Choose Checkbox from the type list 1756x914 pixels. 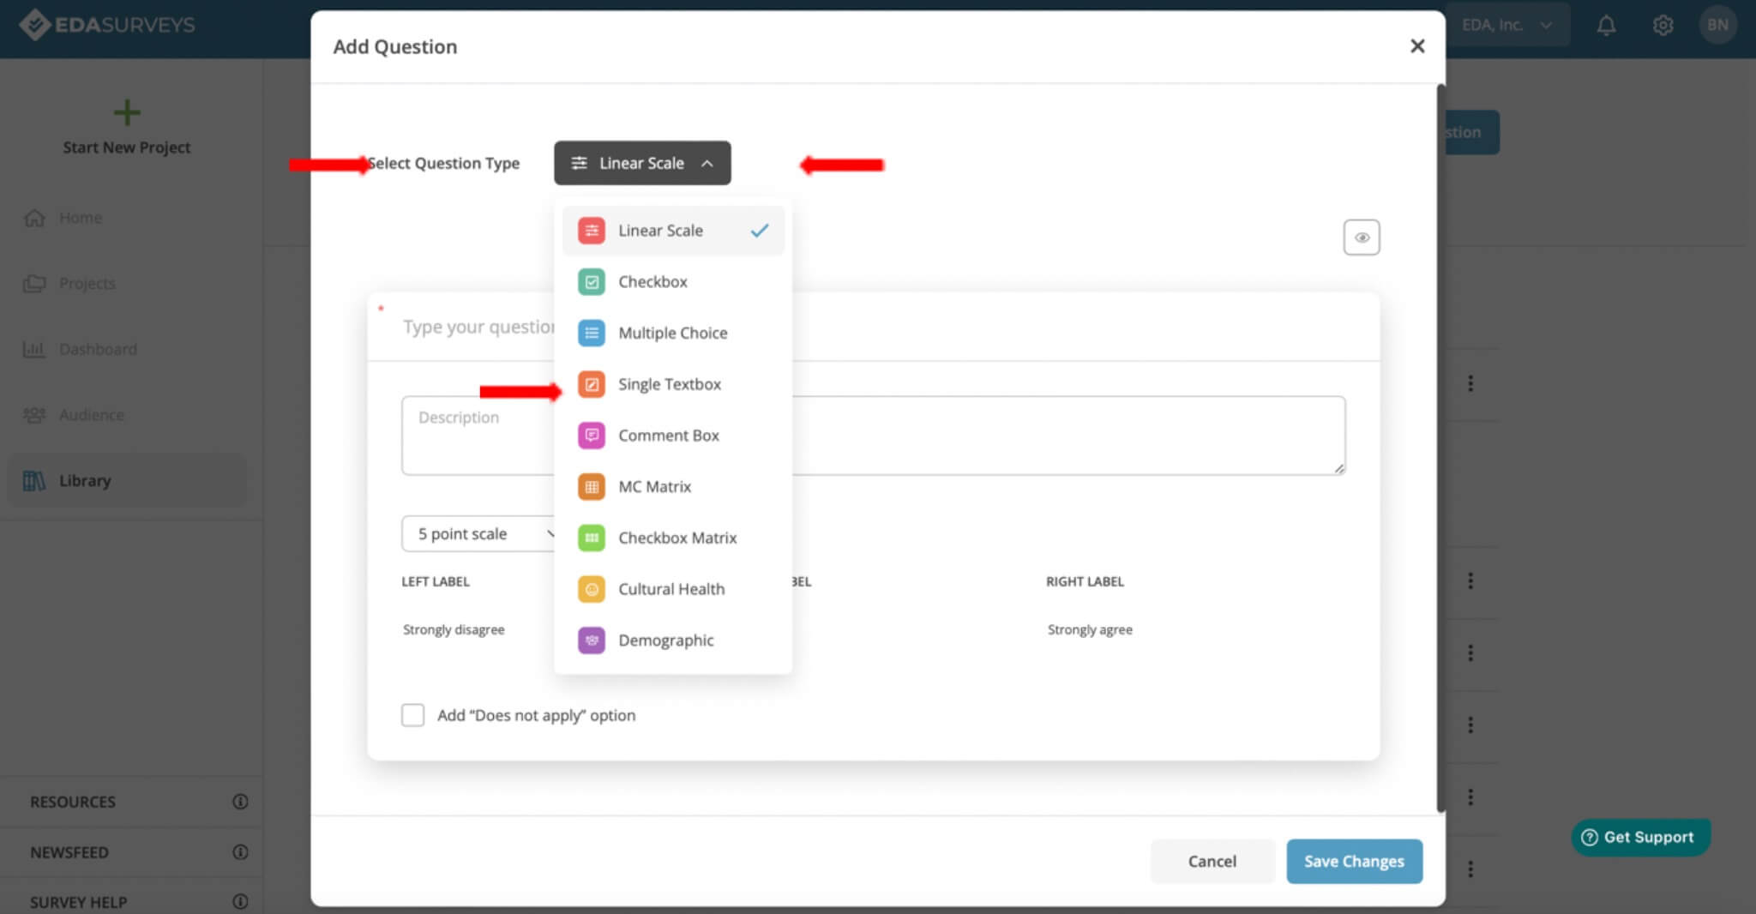(x=673, y=282)
